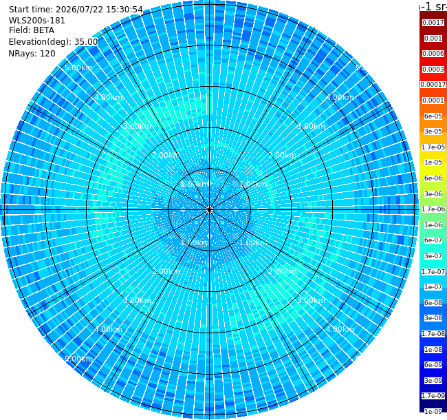Click the upper-right 4.00km range label
Screen dimensions: 447x420
(x=340, y=97)
